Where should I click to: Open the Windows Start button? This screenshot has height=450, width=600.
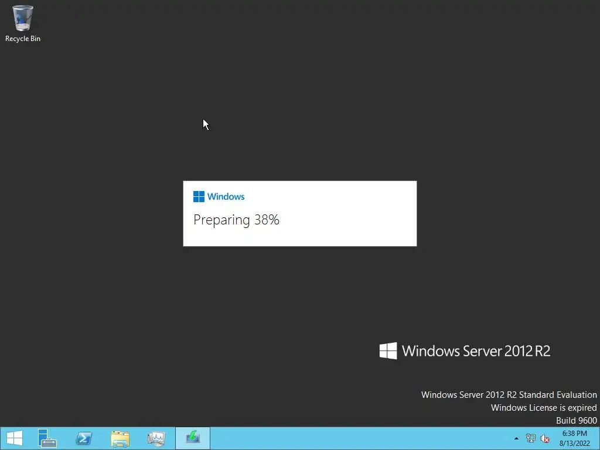pos(15,438)
